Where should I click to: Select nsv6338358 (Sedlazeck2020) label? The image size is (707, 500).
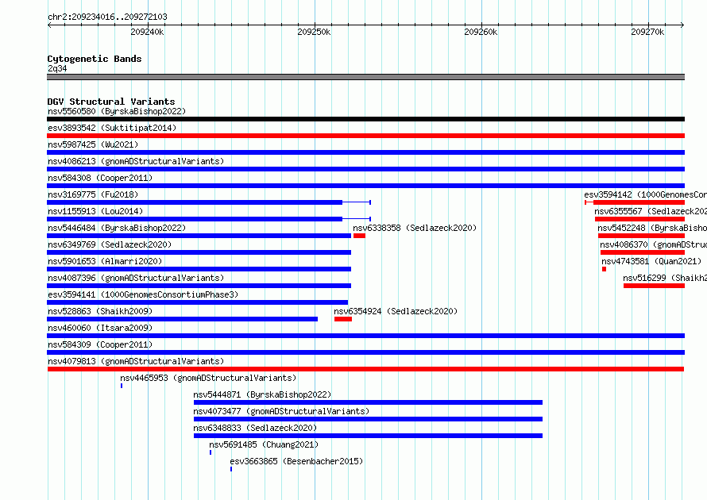(x=415, y=228)
